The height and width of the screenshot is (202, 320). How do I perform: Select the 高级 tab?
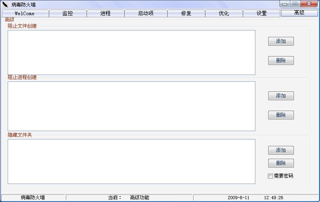coord(300,13)
